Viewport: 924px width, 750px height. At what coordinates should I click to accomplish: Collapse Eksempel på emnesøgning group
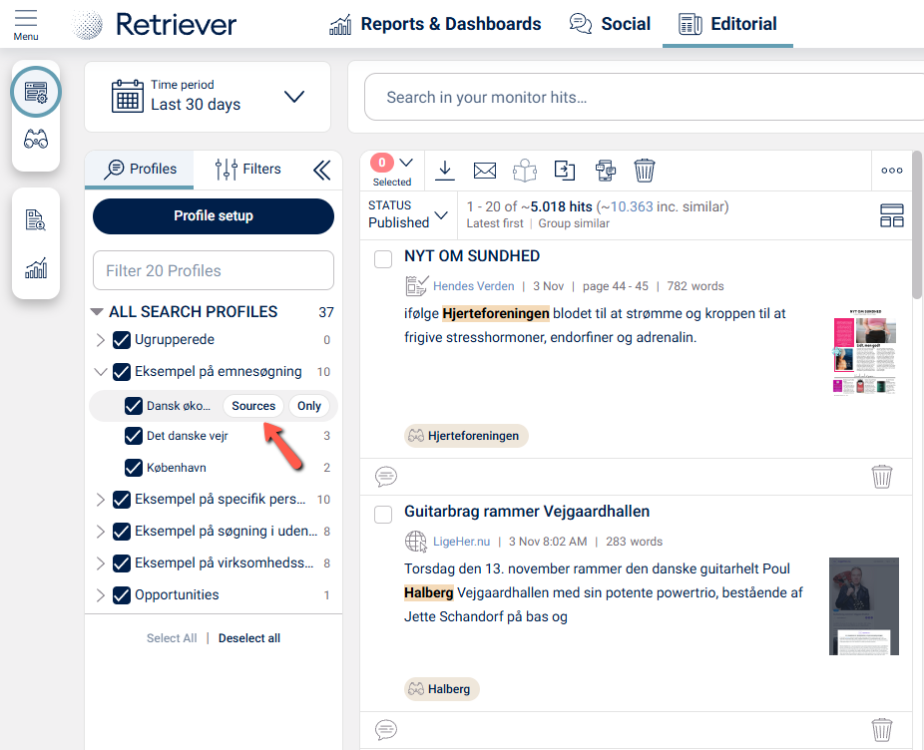100,372
